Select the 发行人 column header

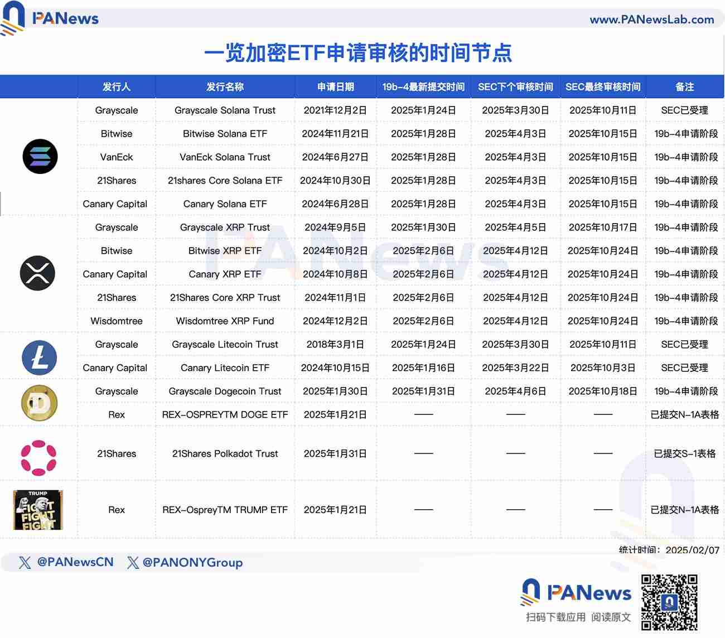pyautogui.click(x=115, y=87)
